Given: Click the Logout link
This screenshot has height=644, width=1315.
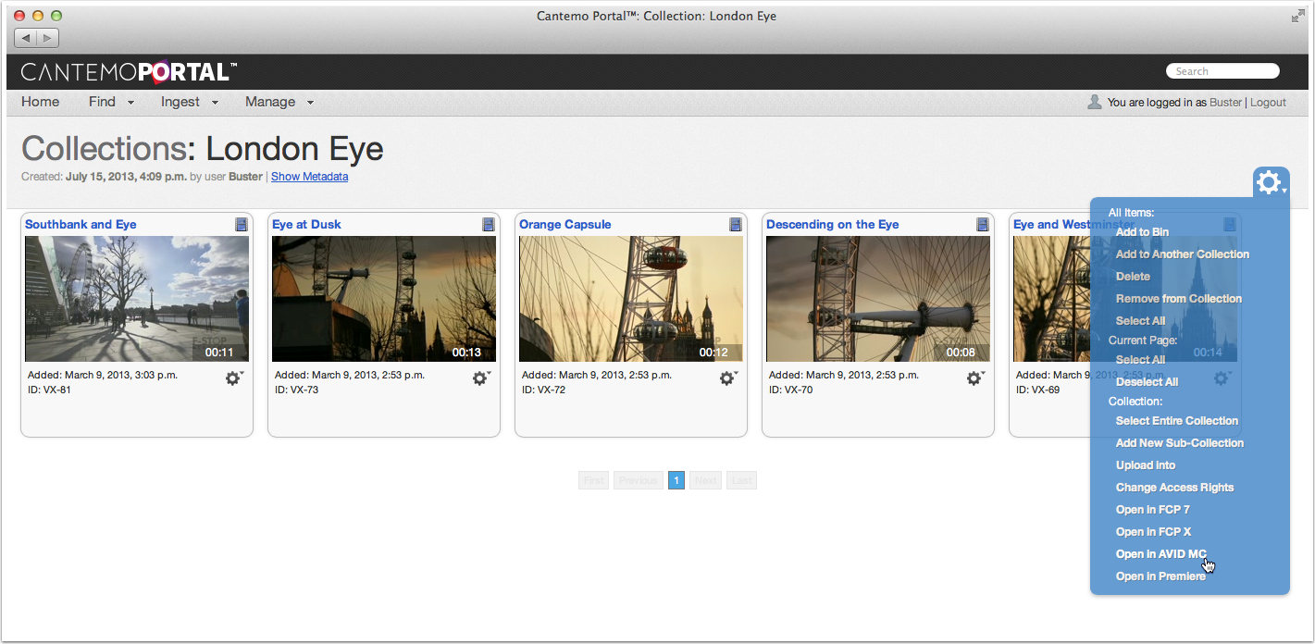Looking at the screenshot, I should [1268, 103].
